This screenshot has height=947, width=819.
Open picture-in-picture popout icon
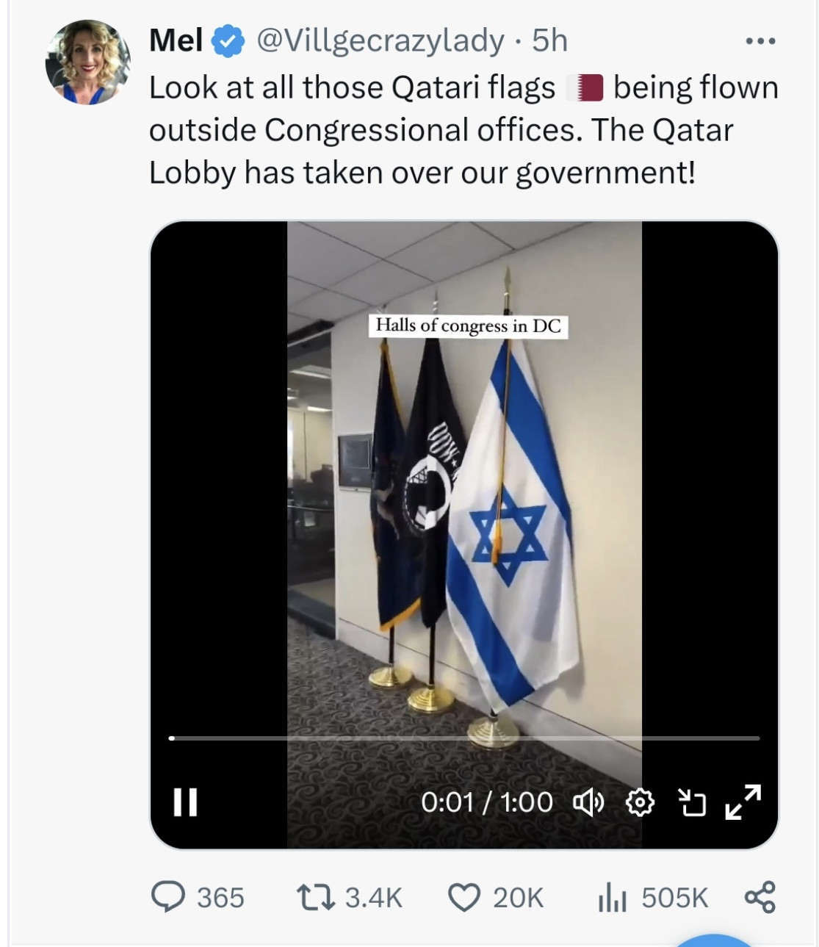coord(691,802)
